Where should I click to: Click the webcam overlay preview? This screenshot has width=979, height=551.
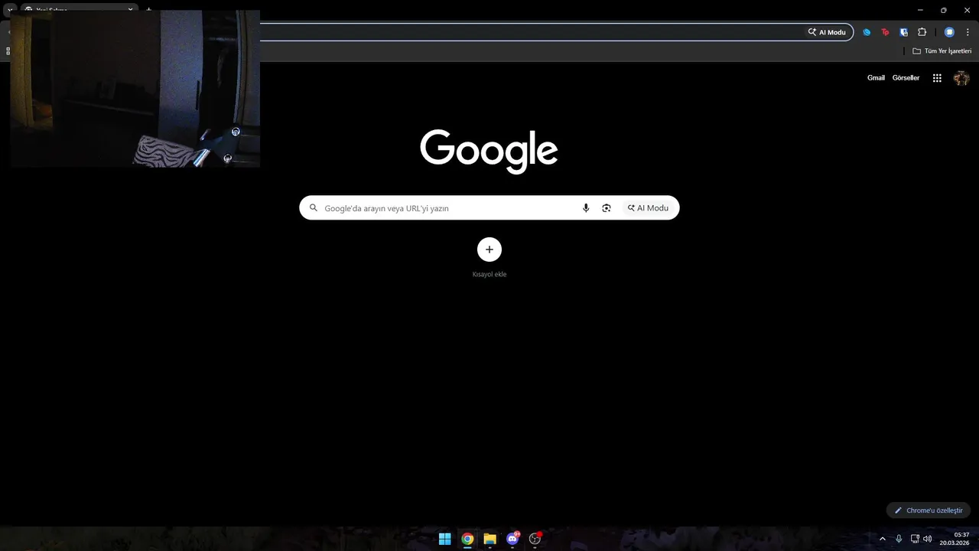click(135, 89)
